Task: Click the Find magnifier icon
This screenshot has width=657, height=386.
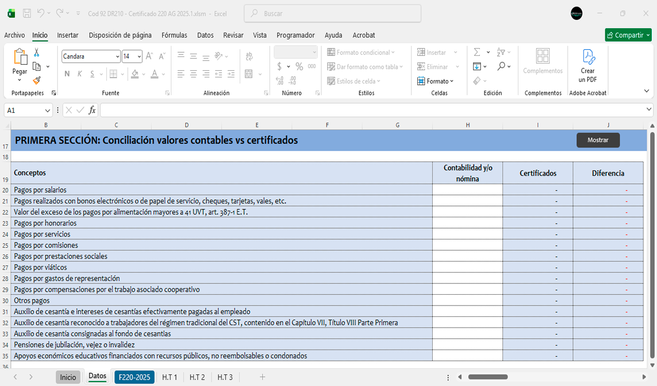Action: click(x=501, y=67)
